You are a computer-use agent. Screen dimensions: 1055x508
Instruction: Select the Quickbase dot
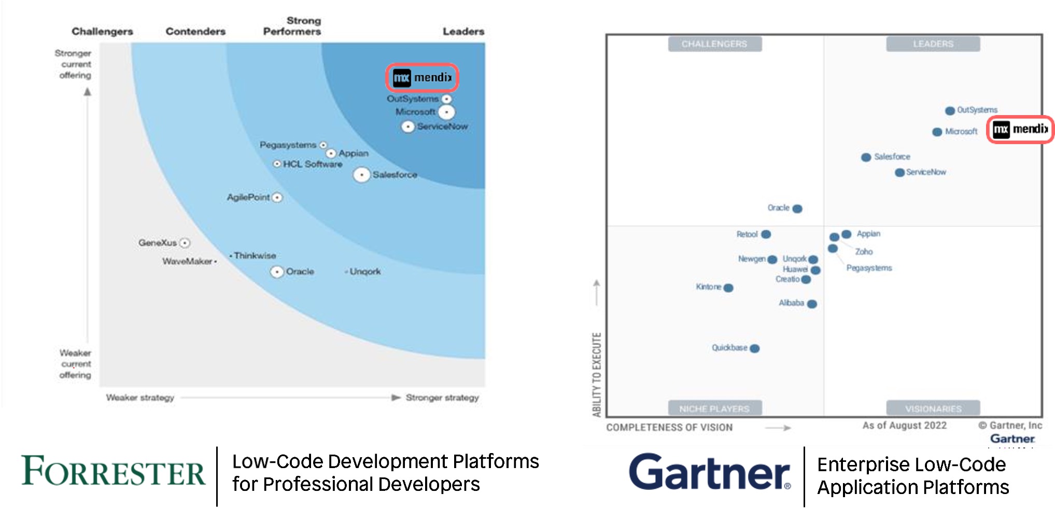click(x=755, y=349)
